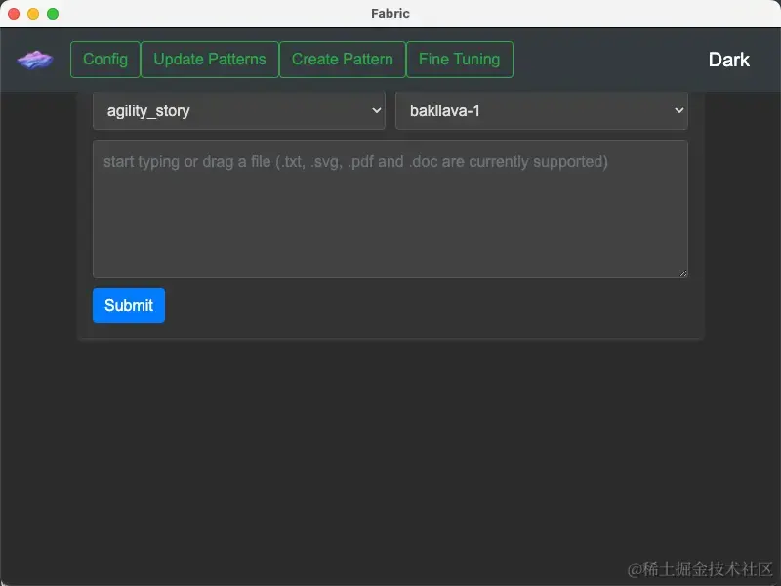Open the Fine Tuning tab
This screenshot has width=781, height=586.
459,60
